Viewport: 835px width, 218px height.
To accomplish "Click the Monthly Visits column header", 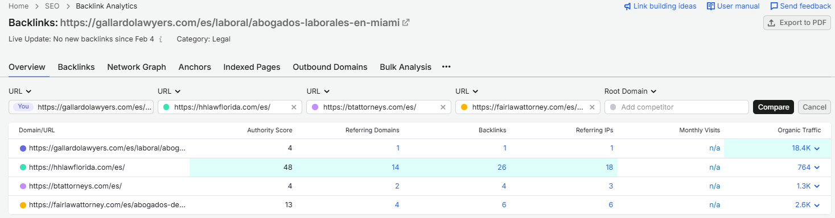I will point(700,130).
